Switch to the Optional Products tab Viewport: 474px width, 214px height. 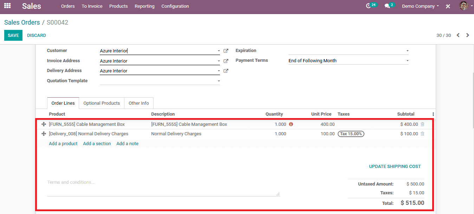click(102, 103)
